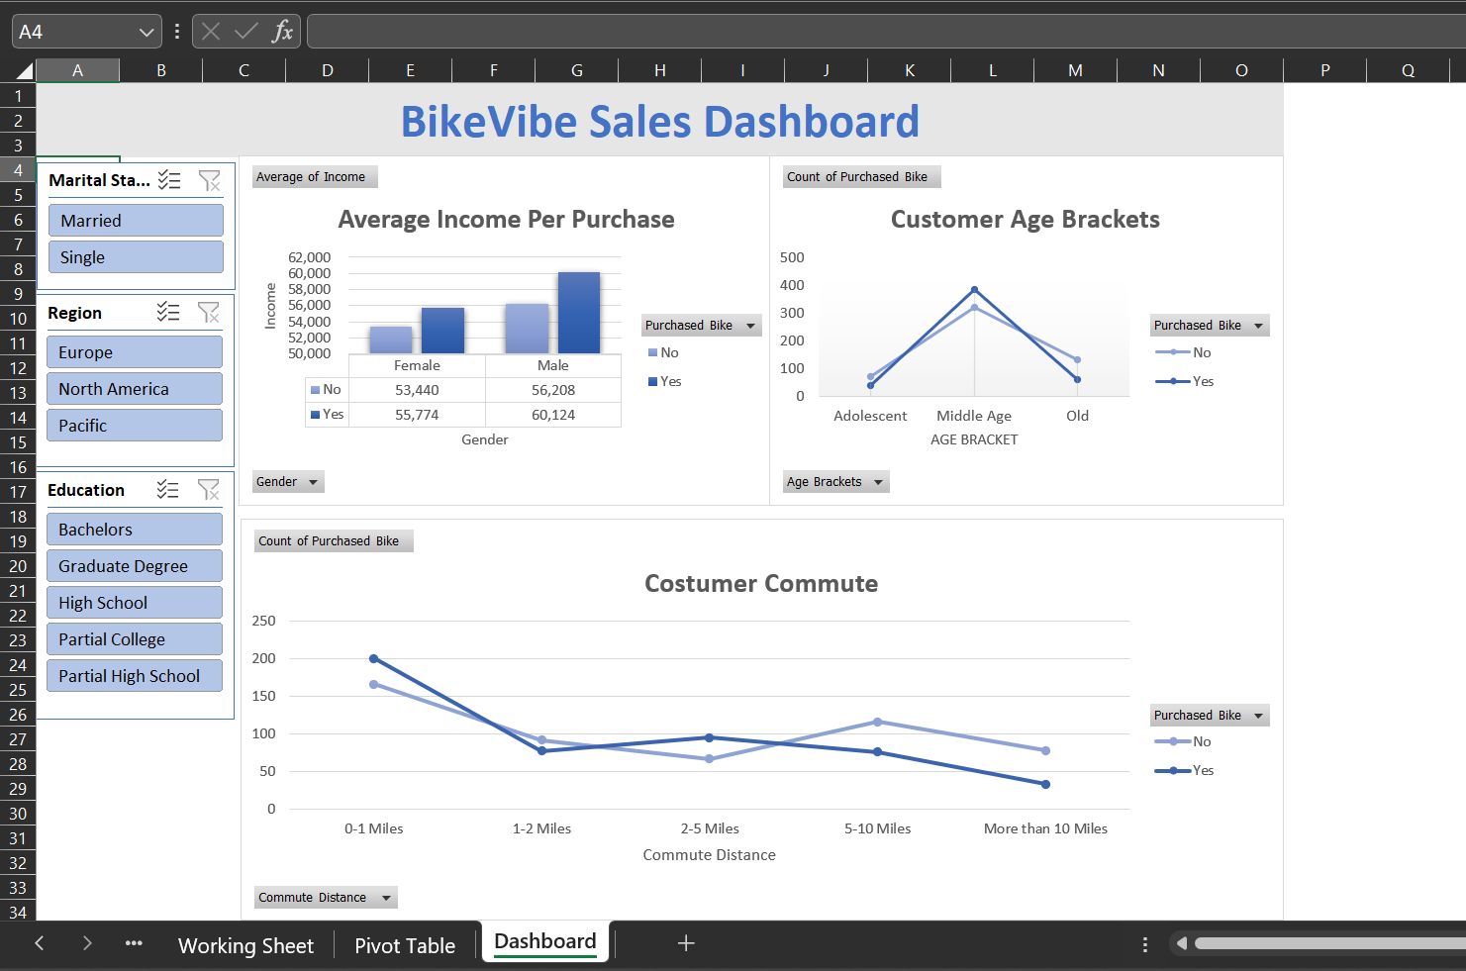1466x971 pixels.
Task: Toggle multi-select on Marital Status slicer
Action: 170,180
